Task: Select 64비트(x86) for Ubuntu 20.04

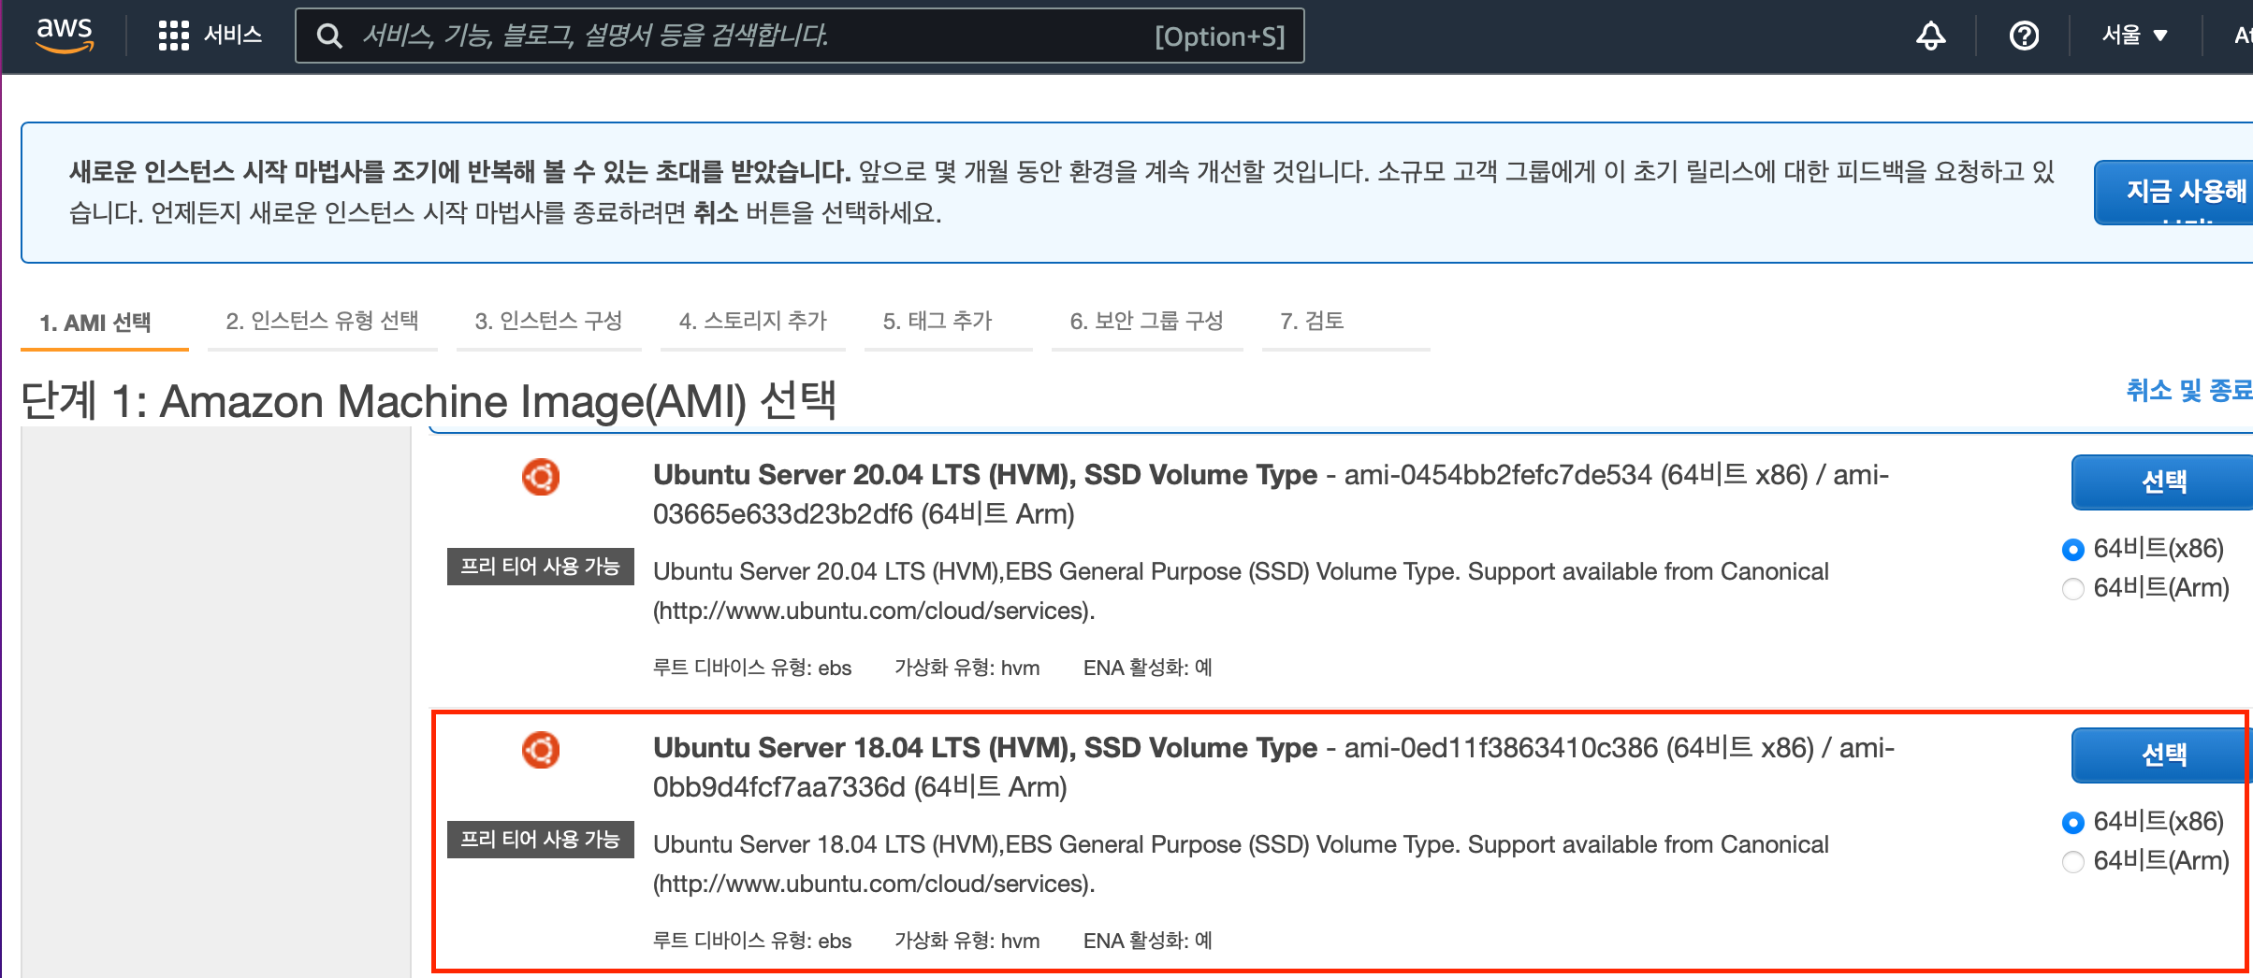Action: [x=2073, y=550]
